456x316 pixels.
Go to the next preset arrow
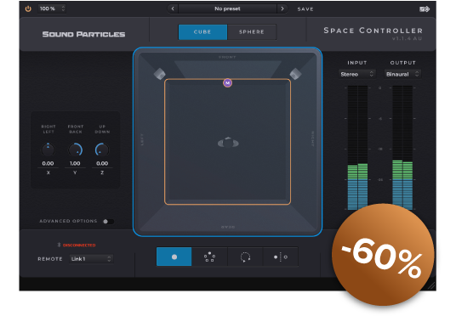(282, 8)
